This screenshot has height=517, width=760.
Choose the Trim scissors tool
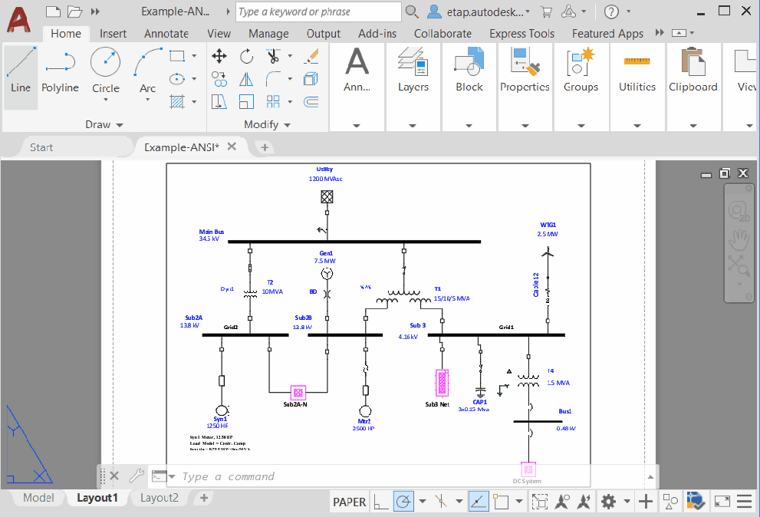273,56
